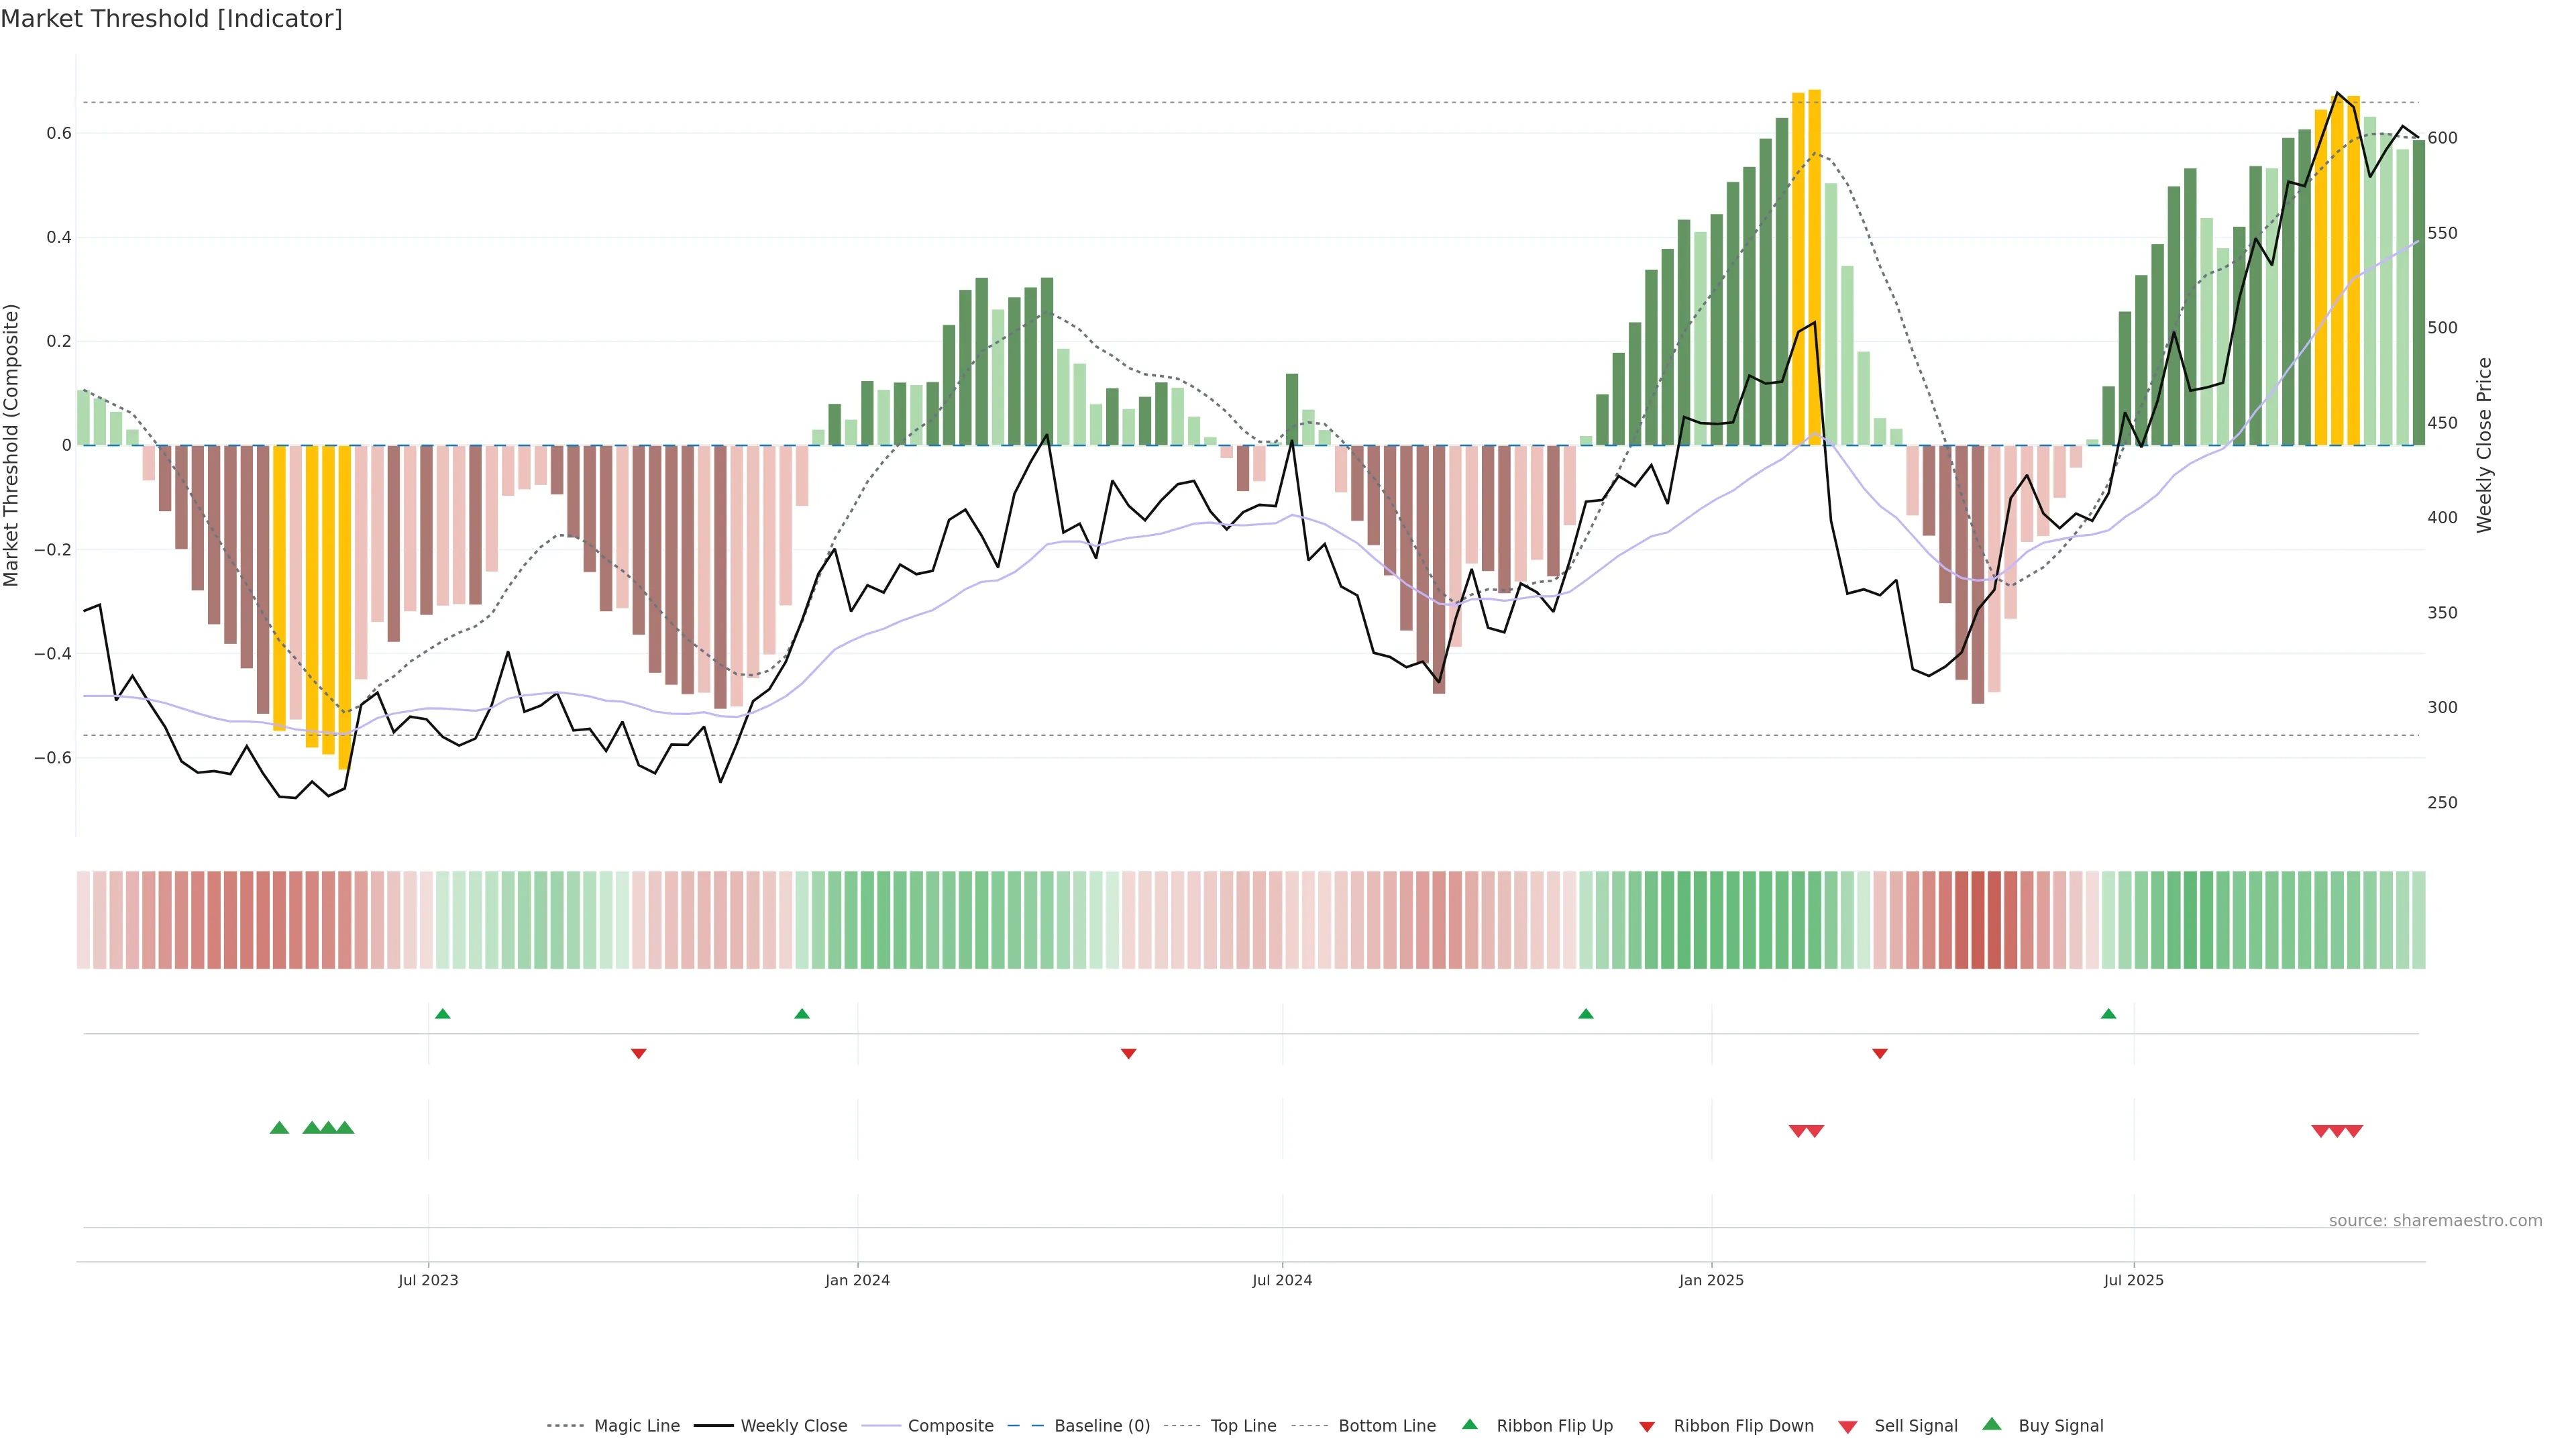Click the rightmost green Ribbon Flip Up marker
The image size is (2576, 1449).
(x=2109, y=1014)
